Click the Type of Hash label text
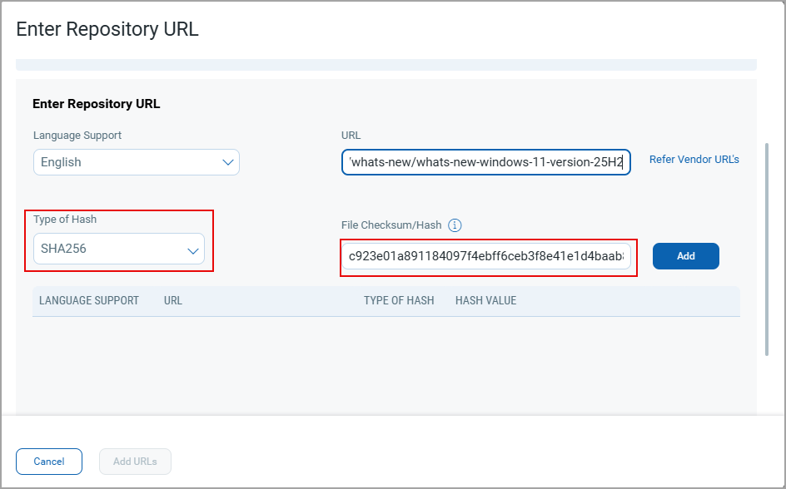 [x=65, y=220]
